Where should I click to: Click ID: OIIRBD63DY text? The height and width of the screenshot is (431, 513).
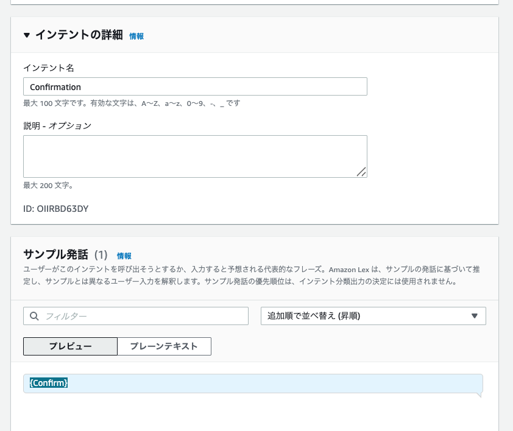click(x=56, y=209)
